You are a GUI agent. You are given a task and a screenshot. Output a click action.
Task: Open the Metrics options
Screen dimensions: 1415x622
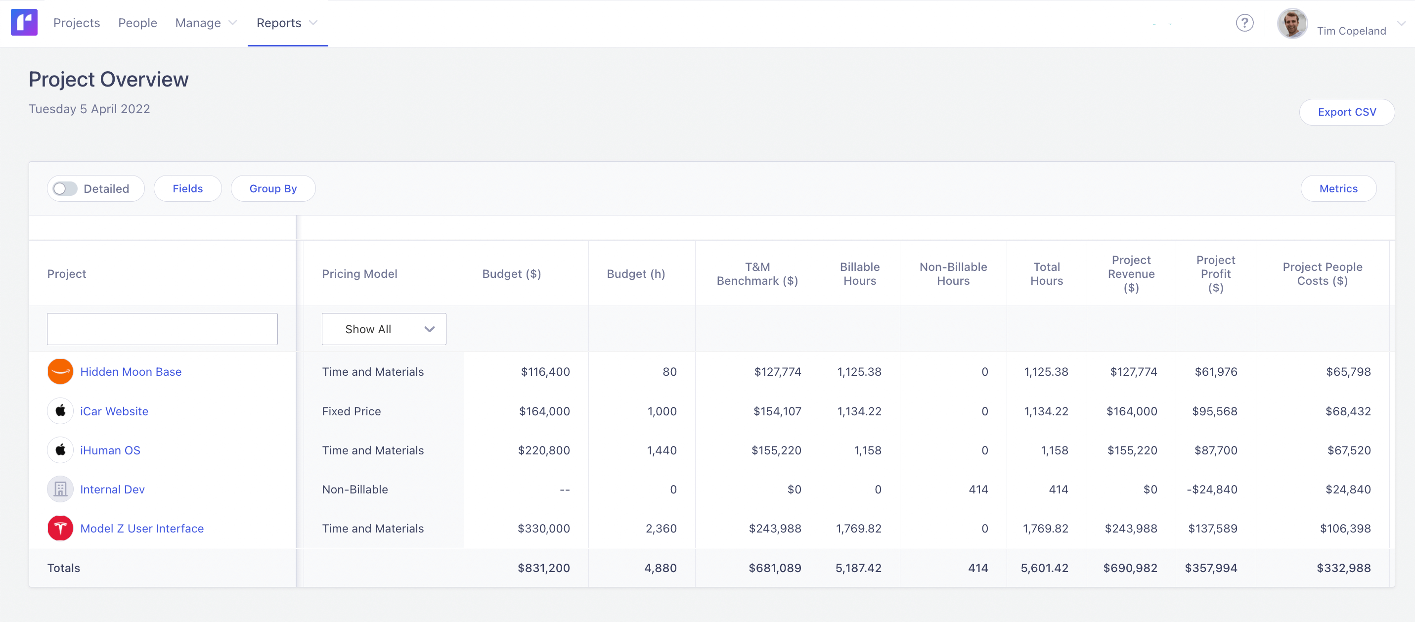click(1339, 188)
